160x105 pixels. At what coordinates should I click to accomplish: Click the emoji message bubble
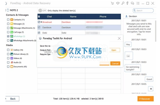pos(151,89)
